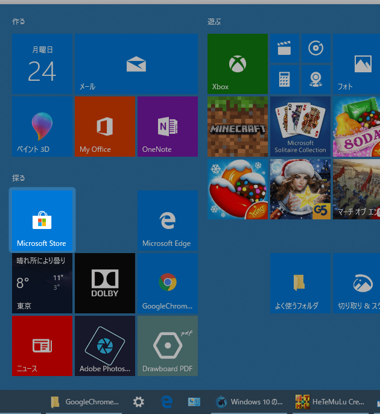Launch ペイント 3D tile
This screenshot has height=414, width=380.
coord(42,127)
